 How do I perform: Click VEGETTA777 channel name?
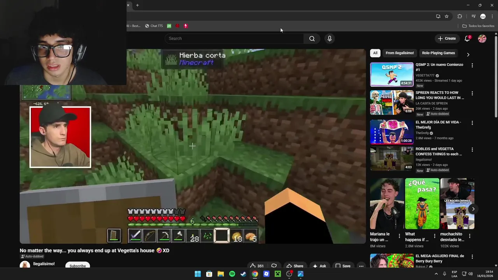425,75
